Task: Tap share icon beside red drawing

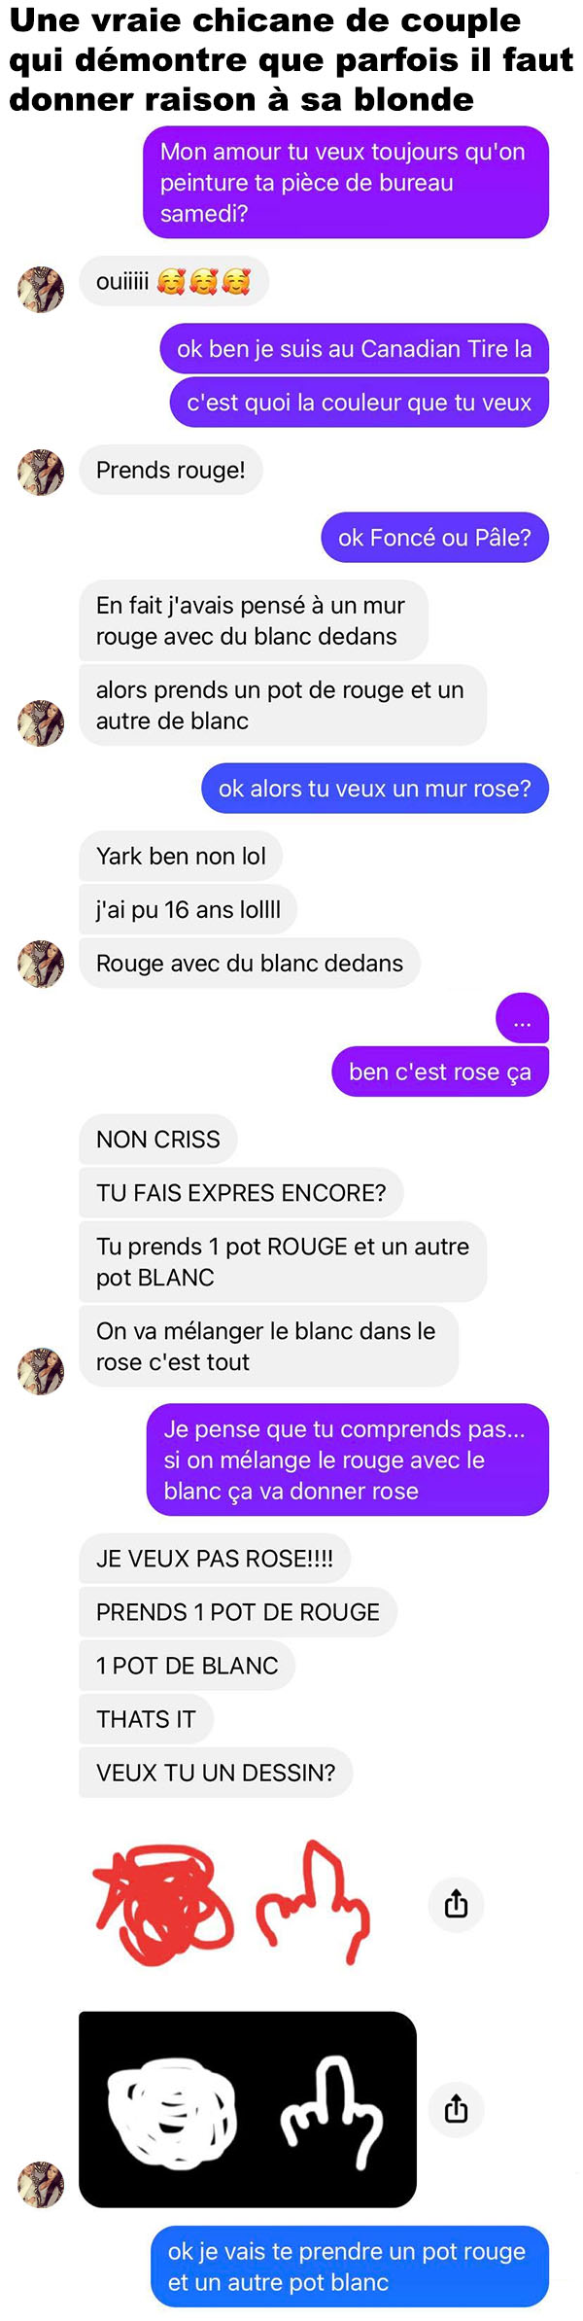Action: (x=456, y=1903)
